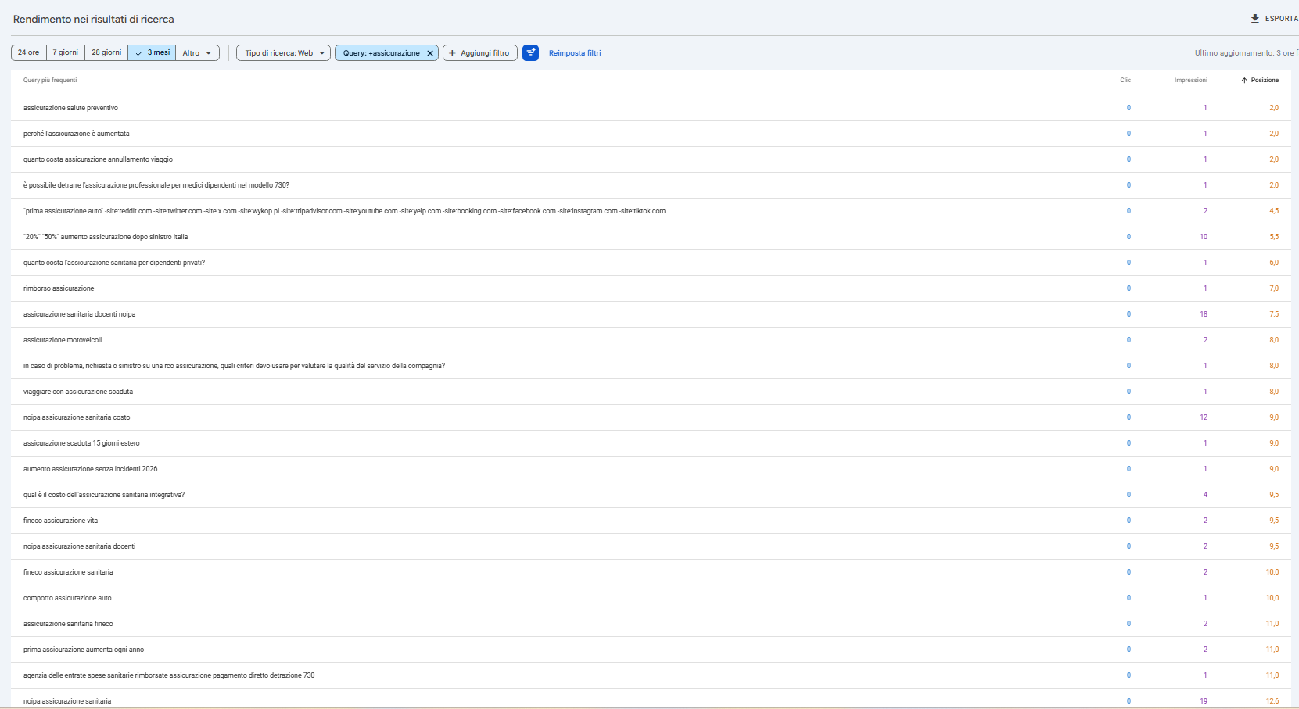Screen dimensions: 1299x709
Task: Open row 'comporto assicurazione auto'
Action: 651,598
